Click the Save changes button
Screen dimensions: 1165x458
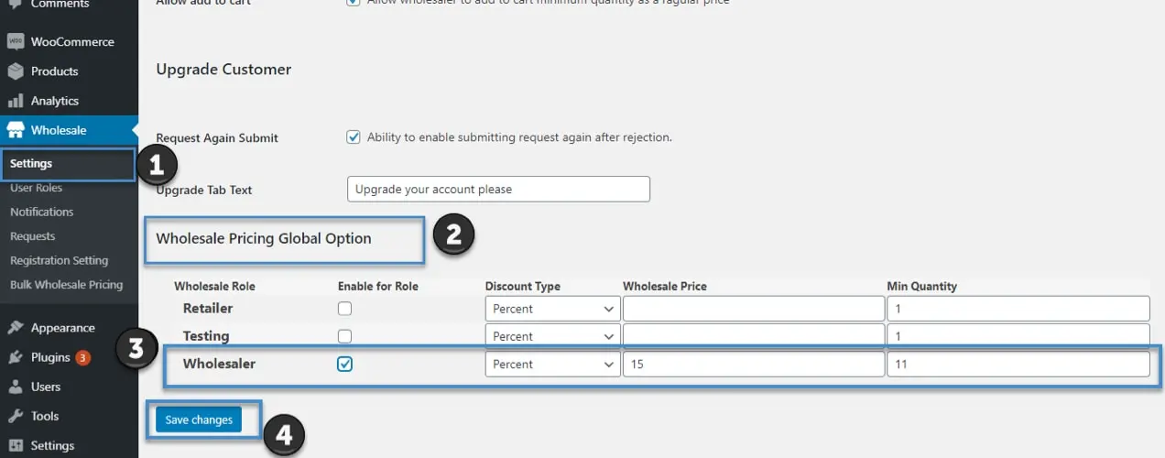[x=199, y=420]
